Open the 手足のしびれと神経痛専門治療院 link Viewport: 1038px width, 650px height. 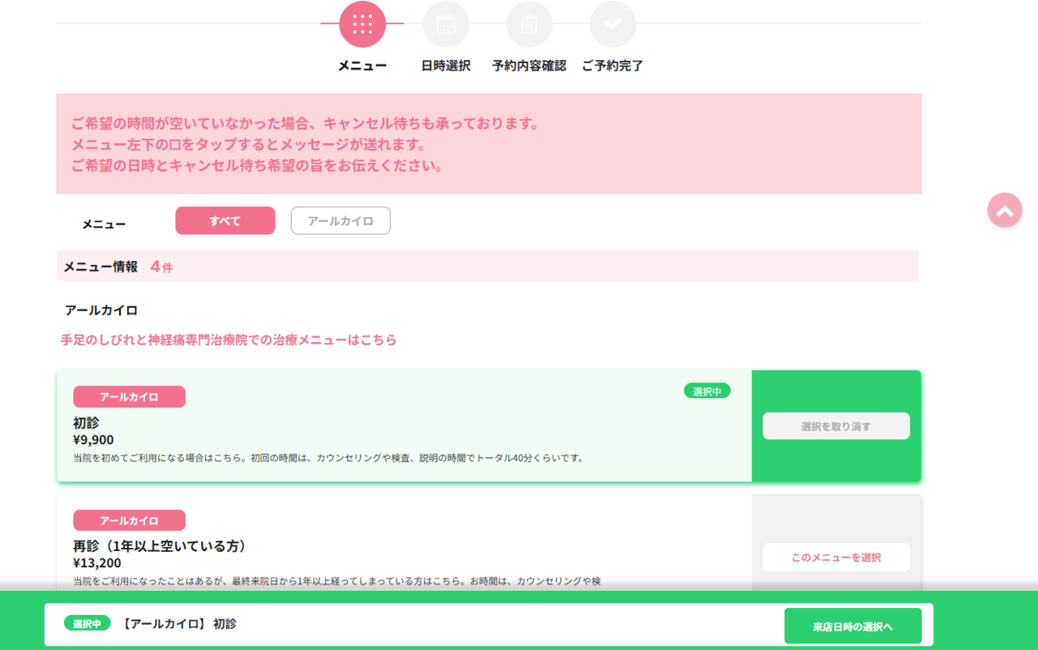[229, 340]
